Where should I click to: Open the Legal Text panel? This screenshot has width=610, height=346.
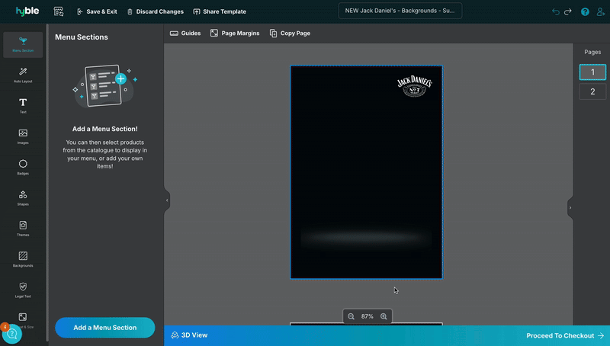(23, 290)
